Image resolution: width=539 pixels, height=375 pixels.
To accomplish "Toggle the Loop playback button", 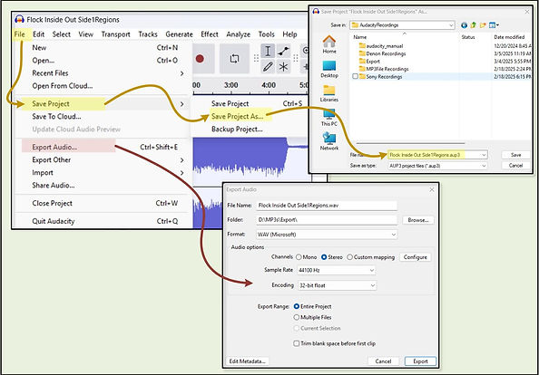I will 234,59.
